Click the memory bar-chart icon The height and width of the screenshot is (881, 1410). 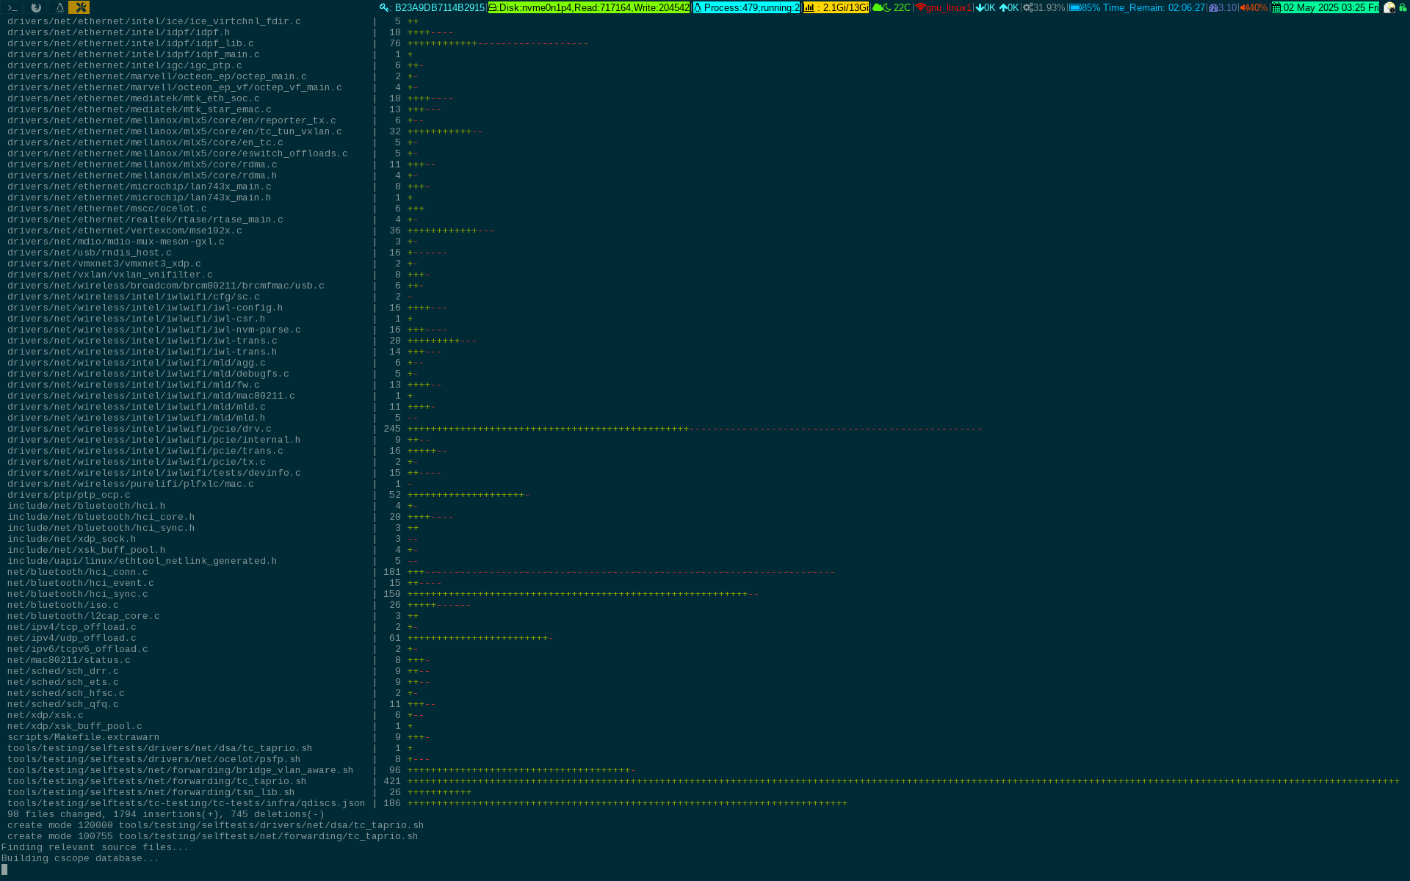[809, 7]
